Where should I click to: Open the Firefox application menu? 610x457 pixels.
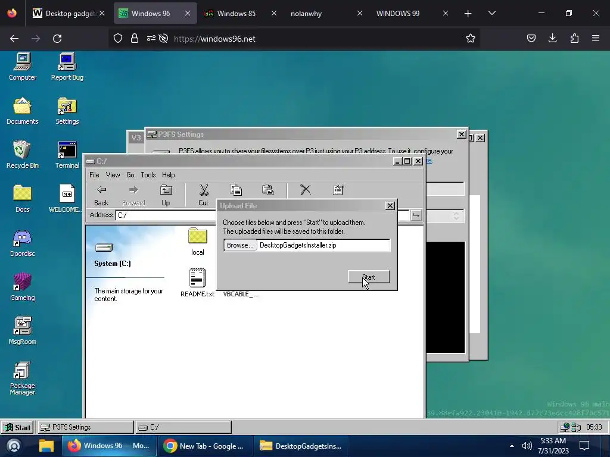596,38
